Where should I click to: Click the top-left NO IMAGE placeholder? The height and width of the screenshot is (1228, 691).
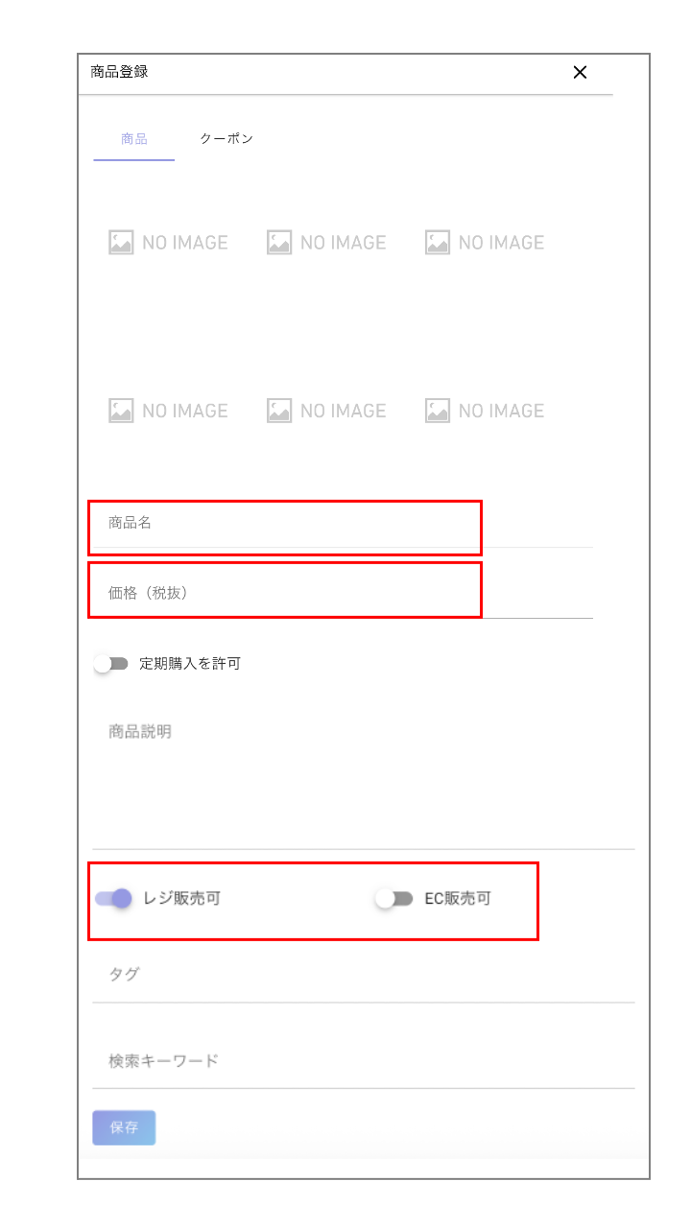[169, 243]
